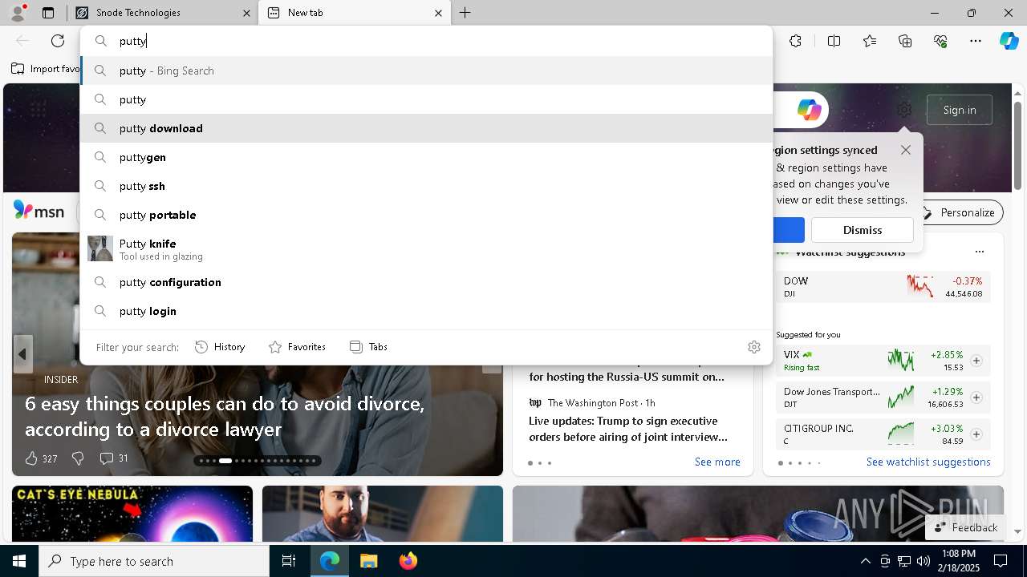1027x577 pixels.
Task: Choose the 'putty download' suggestion
Action: (x=426, y=128)
